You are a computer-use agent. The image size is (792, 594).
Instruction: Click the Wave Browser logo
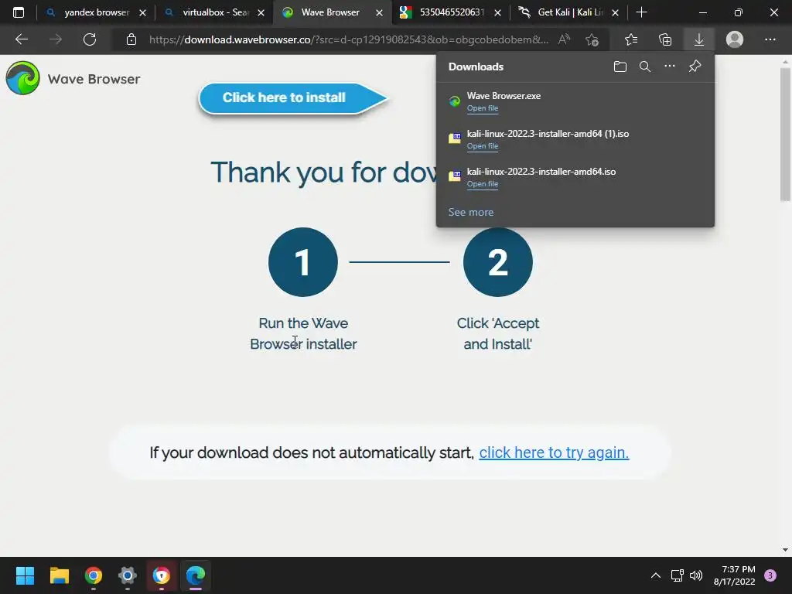point(73,78)
